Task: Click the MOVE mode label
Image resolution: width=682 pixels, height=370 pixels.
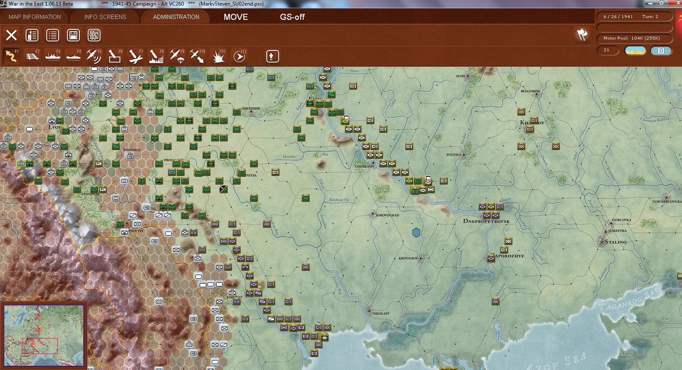Action: coord(236,17)
